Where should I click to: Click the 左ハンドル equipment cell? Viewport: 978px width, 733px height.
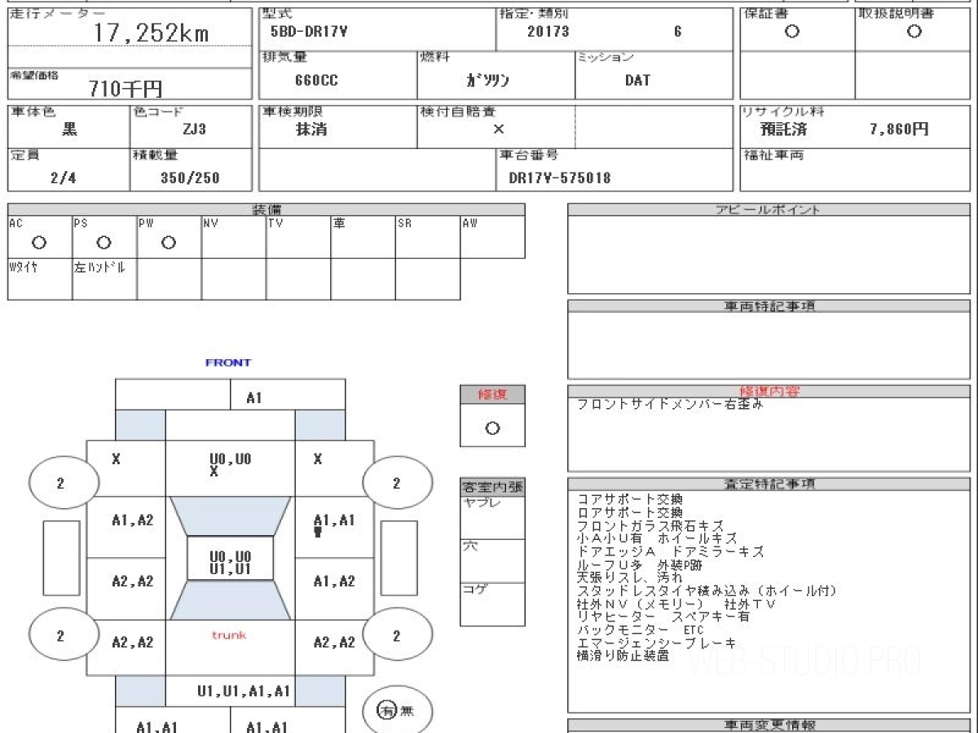pyautogui.click(x=104, y=279)
